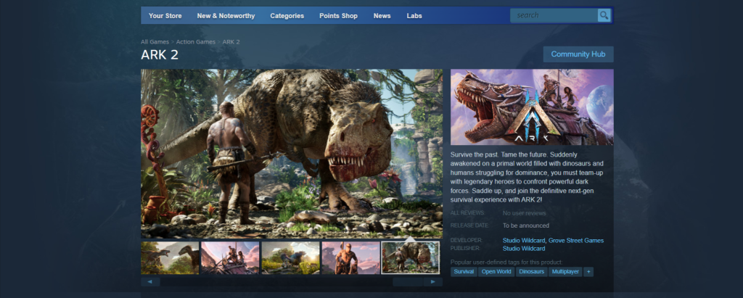Click the left scroll arrow under thumbnails
Screen dimensions: 743x298
(x=149, y=281)
